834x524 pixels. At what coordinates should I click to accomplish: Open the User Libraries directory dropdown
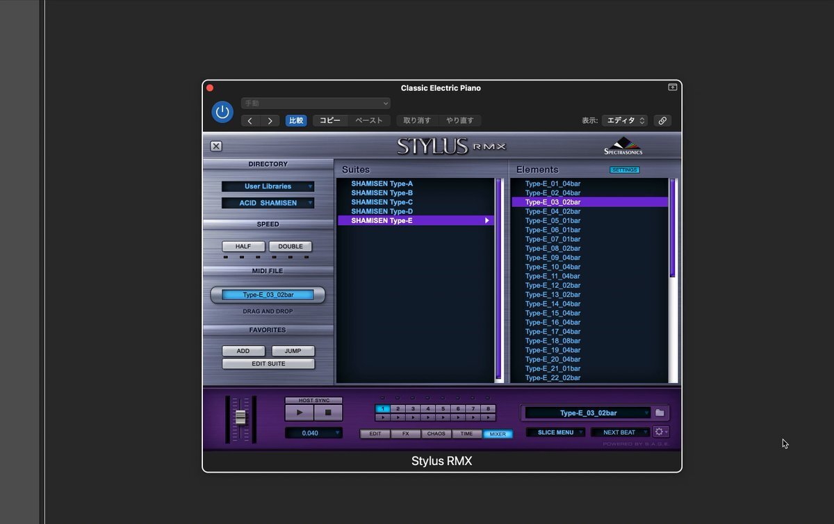[x=268, y=186]
